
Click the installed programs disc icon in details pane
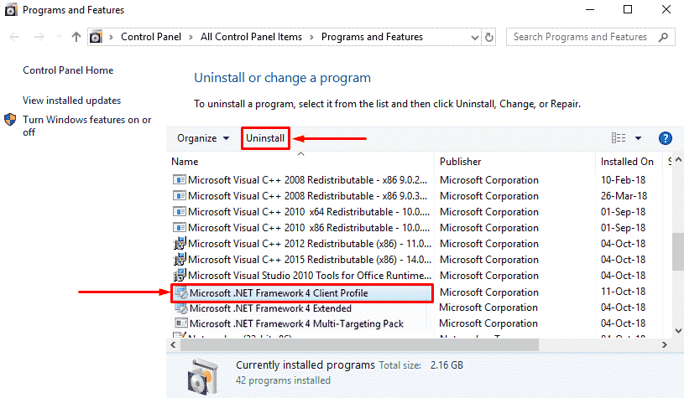pos(202,375)
